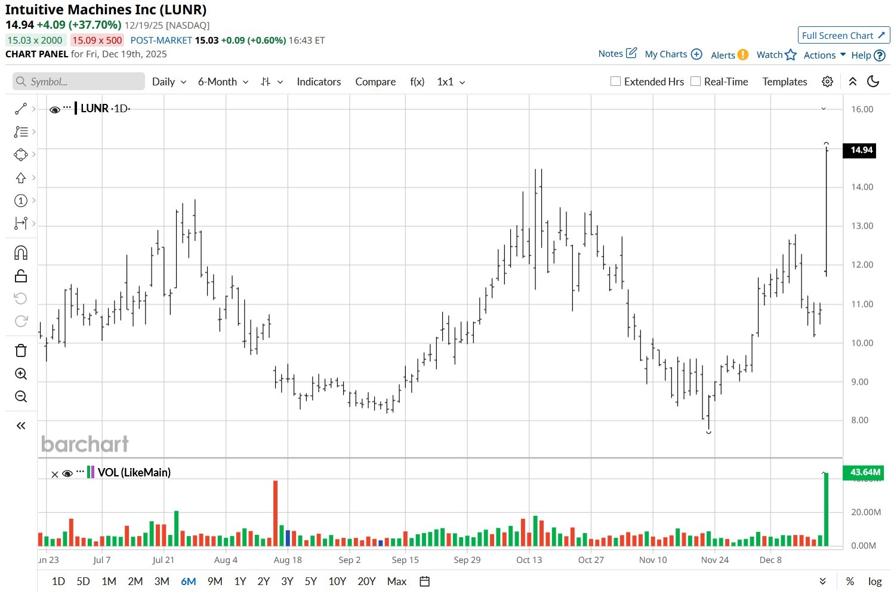Viewport: 894px width, 597px height.
Task: Open the Compare menu
Action: (x=375, y=82)
